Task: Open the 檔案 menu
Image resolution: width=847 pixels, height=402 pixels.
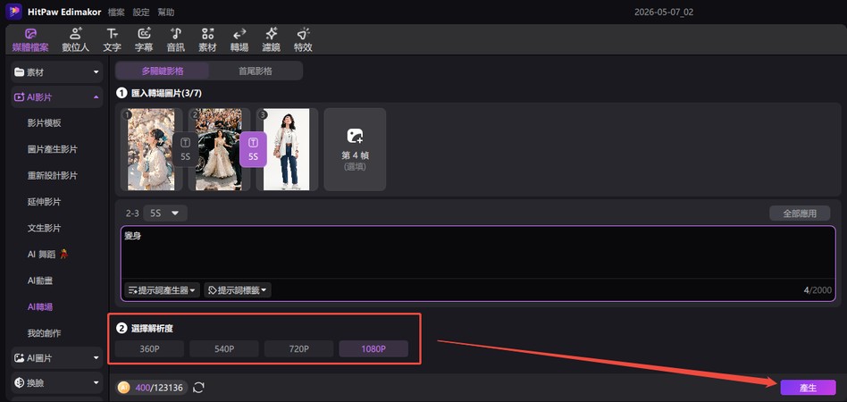Action: click(116, 12)
